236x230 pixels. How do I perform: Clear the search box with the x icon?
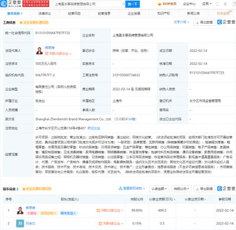coord(123,4)
